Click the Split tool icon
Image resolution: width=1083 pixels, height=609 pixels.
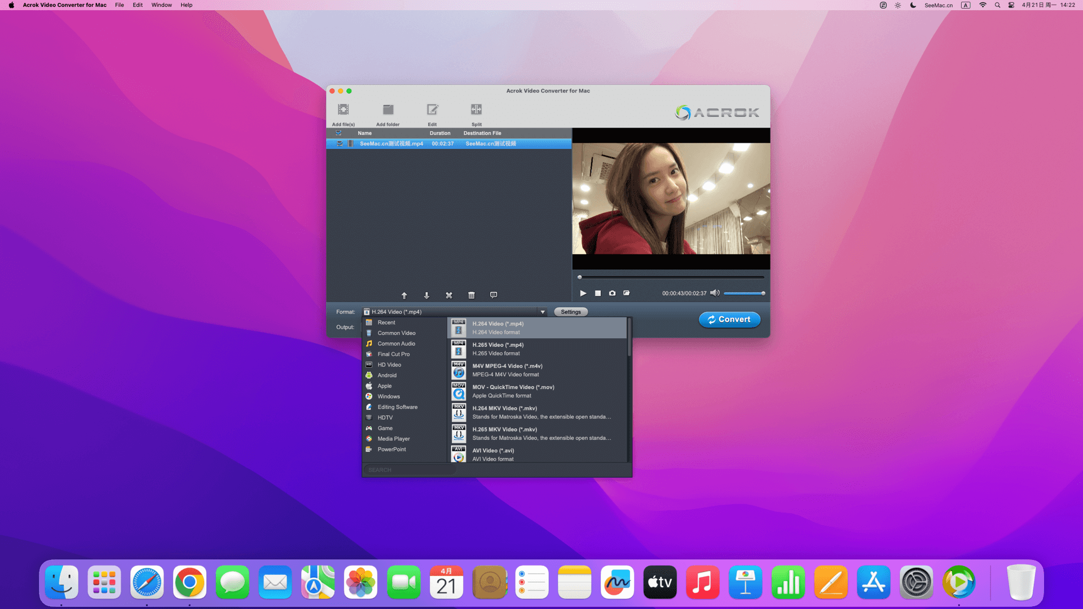click(x=476, y=110)
